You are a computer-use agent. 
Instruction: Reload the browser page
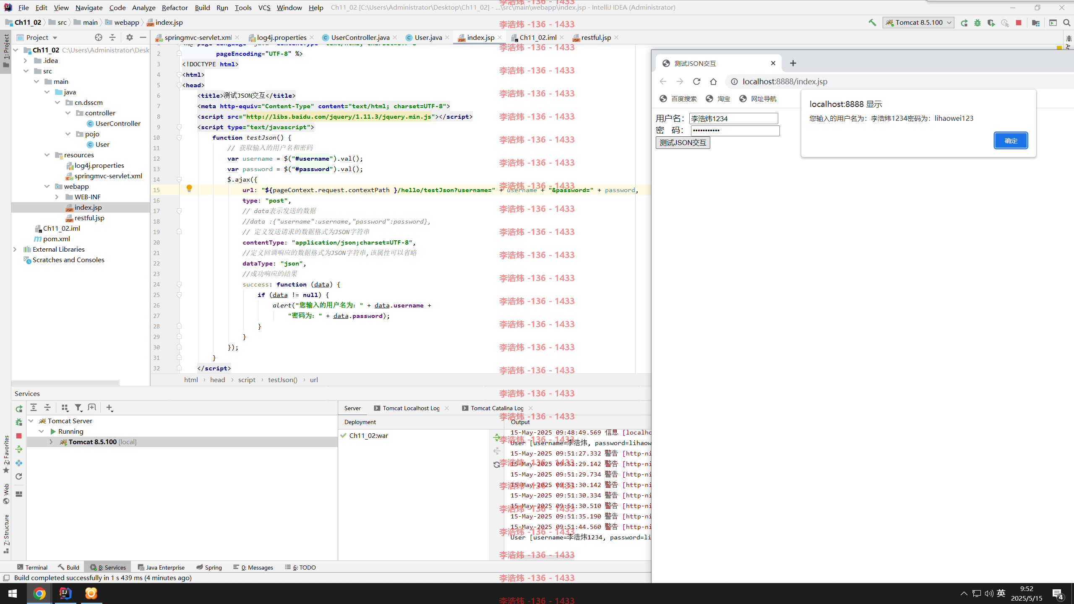click(697, 81)
